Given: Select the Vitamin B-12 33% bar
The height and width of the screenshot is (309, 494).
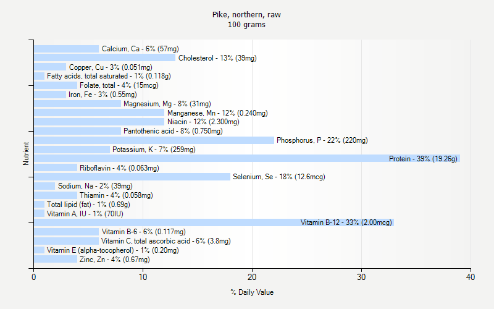Looking at the screenshot, I should click(214, 222).
